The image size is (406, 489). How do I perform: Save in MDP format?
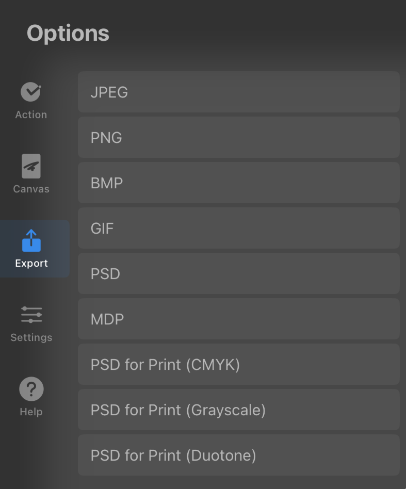[239, 319]
